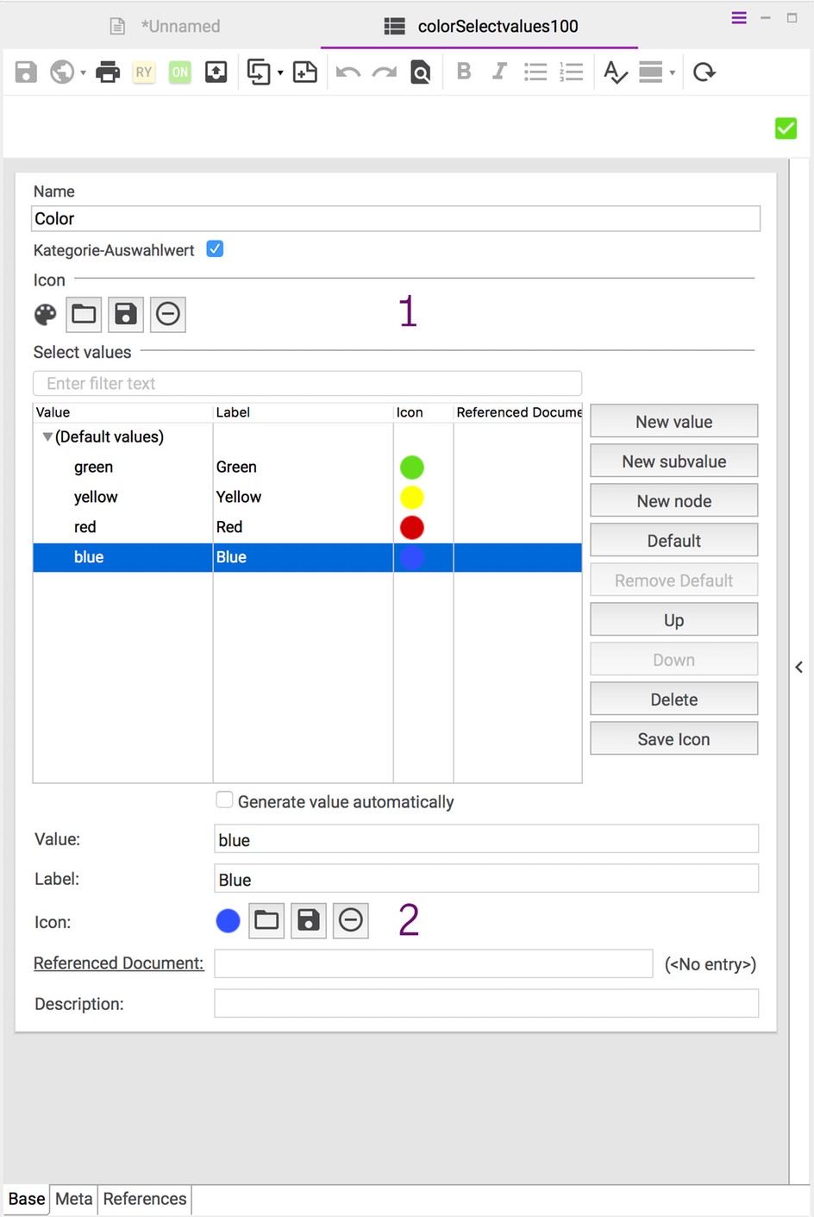This screenshot has width=814, height=1217.
Task: Click the Default button
Action: click(x=674, y=540)
